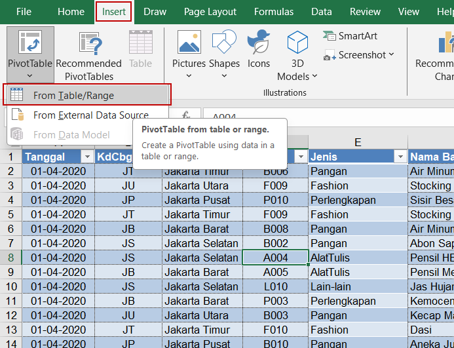Open the Page Layout tab

210,12
